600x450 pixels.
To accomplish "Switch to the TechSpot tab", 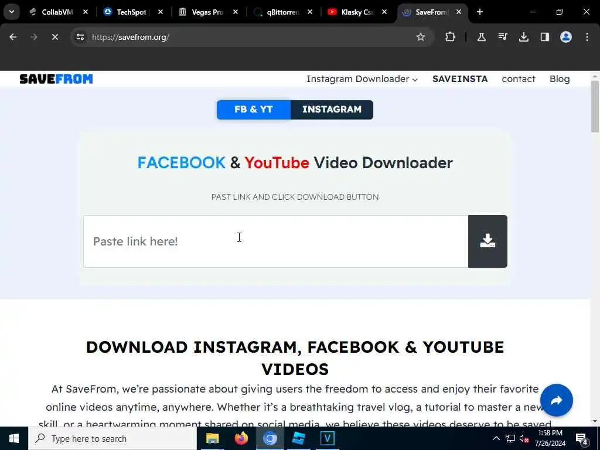I will (x=132, y=12).
